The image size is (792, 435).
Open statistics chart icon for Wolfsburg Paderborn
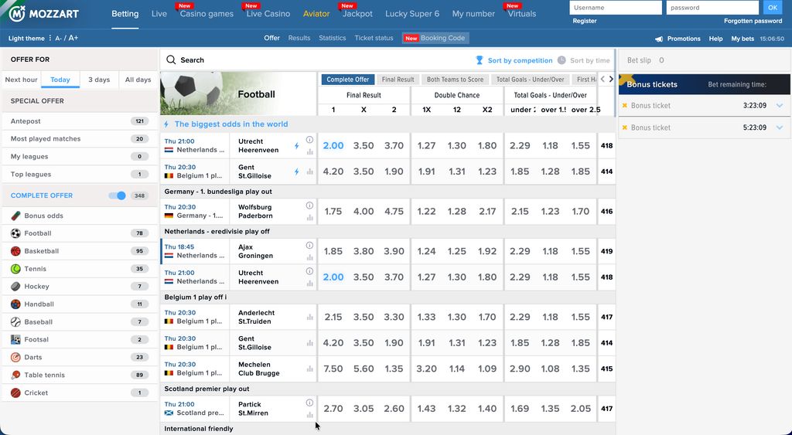[x=309, y=218]
